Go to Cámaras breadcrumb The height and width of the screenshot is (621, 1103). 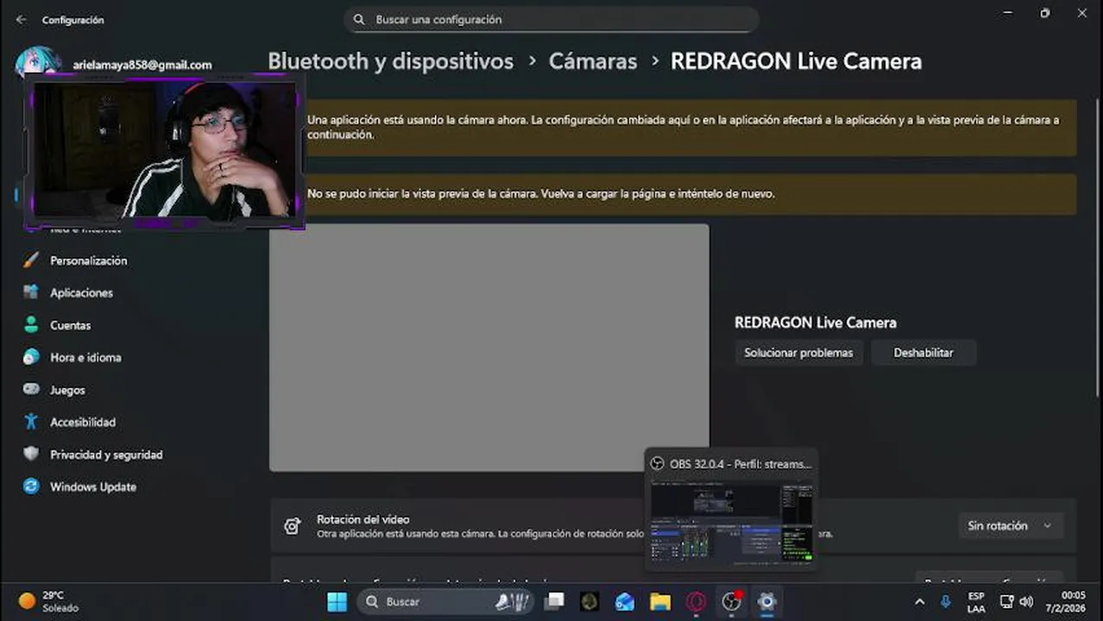pos(593,61)
